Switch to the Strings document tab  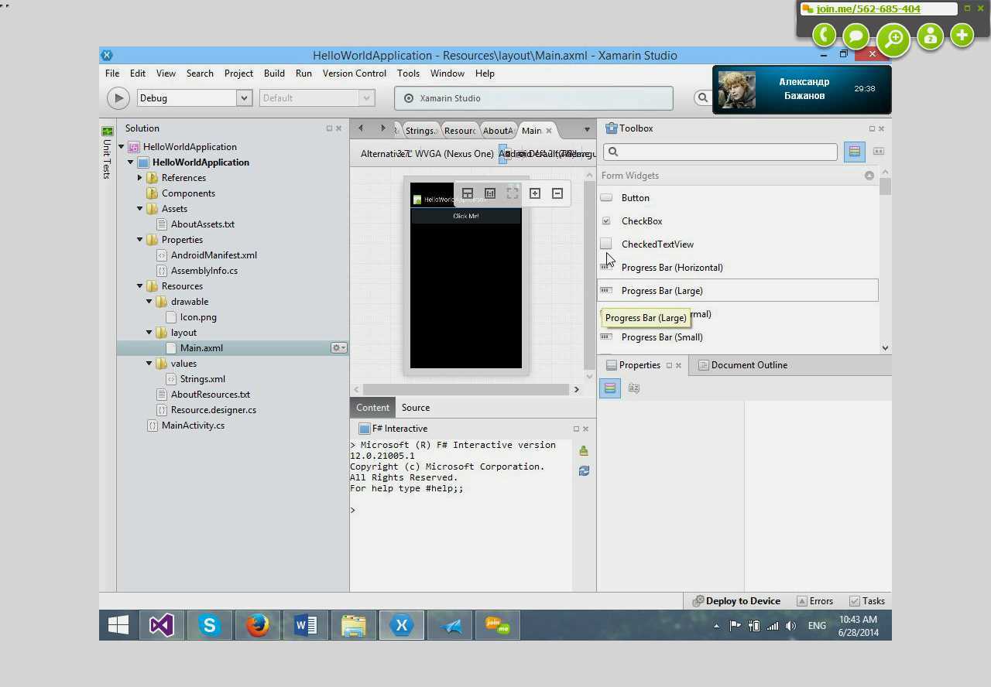pyautogui.click(x=420, y=131)
